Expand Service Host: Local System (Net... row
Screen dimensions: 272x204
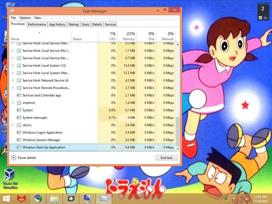coord(13,73)
